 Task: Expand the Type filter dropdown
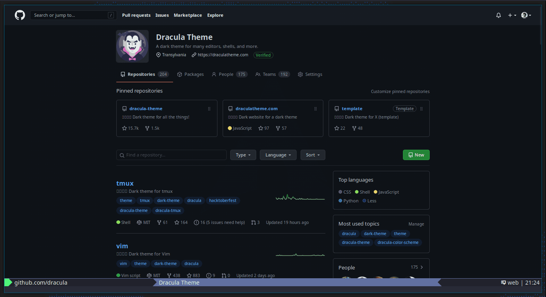[x=243, y=155]
